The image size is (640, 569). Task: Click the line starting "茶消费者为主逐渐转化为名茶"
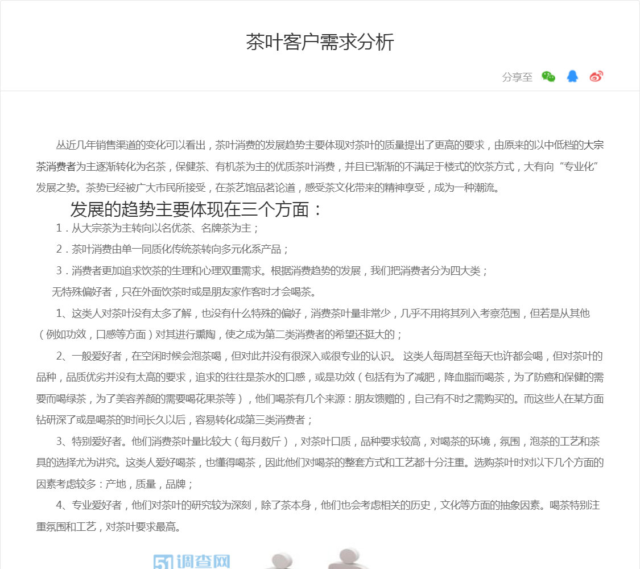tap(317, 167)
